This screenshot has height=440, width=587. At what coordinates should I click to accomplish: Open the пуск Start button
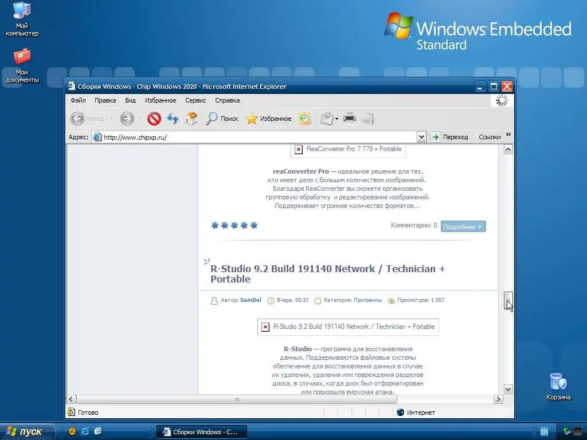pyautogui.click(x=26, y=431)
